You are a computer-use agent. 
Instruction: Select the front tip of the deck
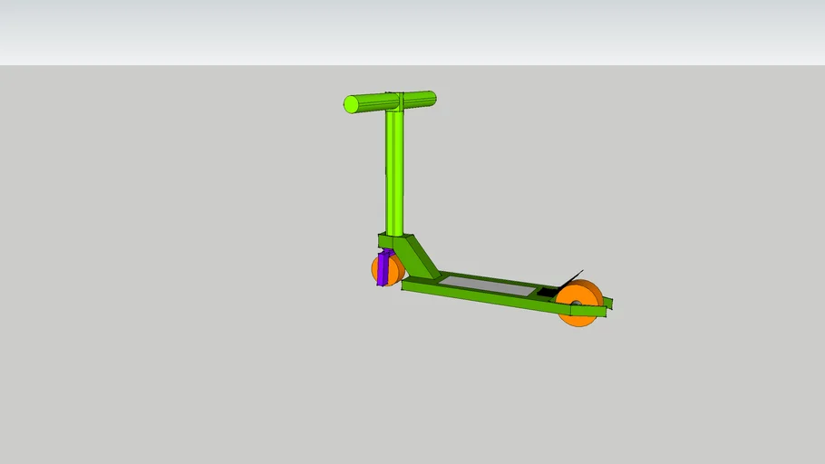click(x=407, y=285)
